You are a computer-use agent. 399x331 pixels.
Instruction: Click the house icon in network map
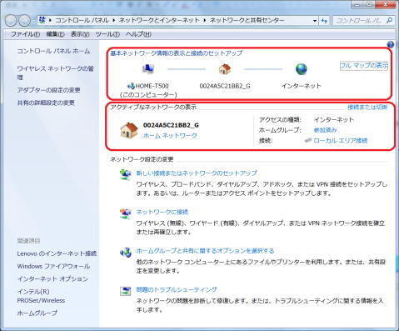click(225, 68)
